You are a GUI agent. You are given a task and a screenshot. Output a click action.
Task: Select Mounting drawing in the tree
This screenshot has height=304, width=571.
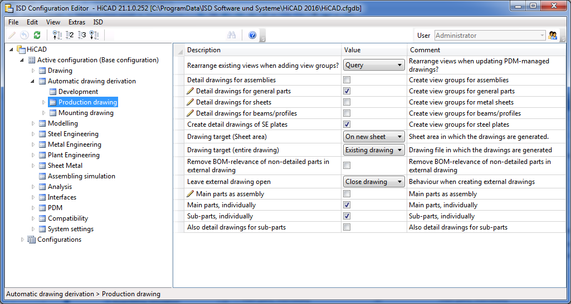pyautogui.click(x=86, y=113)
